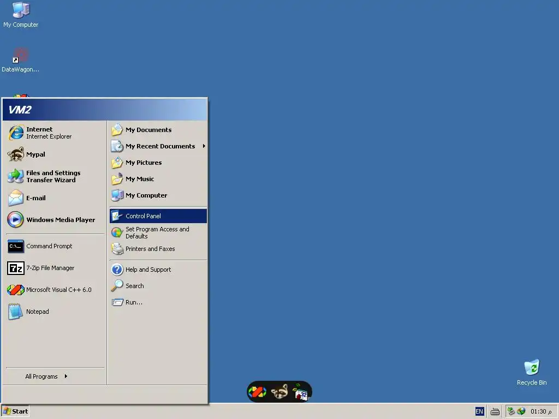This screenshot has height=419, width=559.
Task: Click the globe network icon in the tray
Action: click(521, 411)
